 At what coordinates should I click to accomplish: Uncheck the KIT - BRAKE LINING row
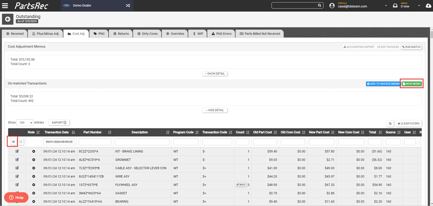click(x=17, y=152)
